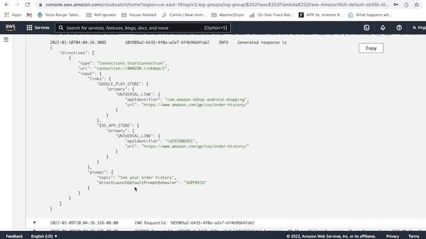
Task: Open the Tesla Range Table bookmark
Action: click(x=59, y=15)
